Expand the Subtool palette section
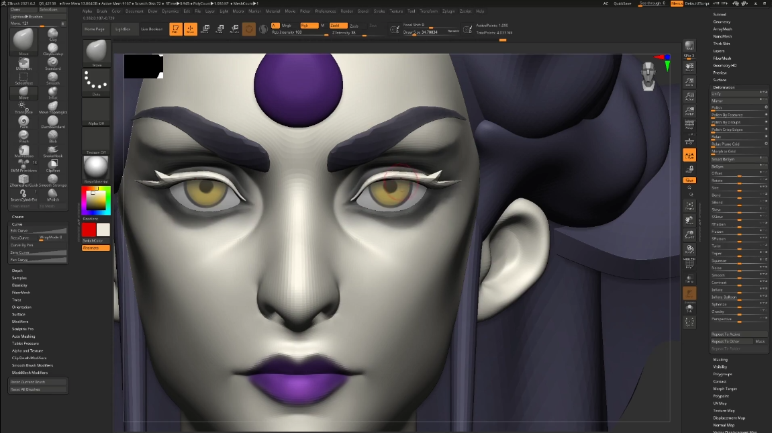 [720, 14]
